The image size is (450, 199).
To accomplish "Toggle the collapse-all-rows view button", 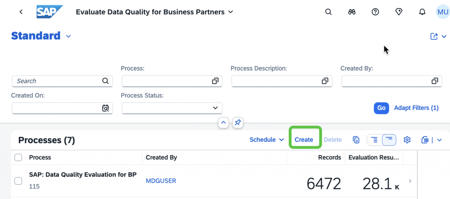I will tap(389, 140).
